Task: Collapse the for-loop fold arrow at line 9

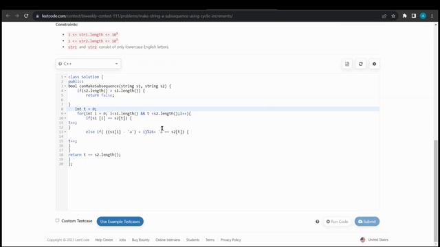Action: [x=65, y=113]
